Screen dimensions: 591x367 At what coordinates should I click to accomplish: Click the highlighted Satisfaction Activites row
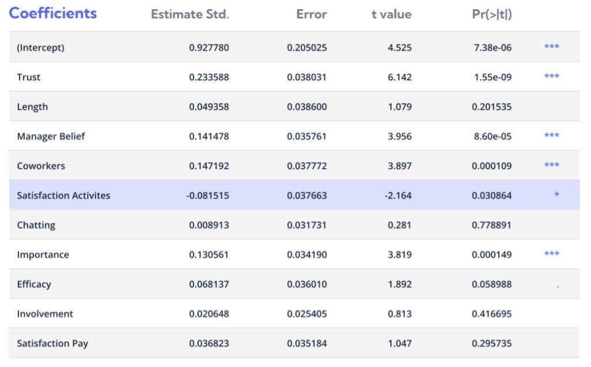click(x=294, y=195)
